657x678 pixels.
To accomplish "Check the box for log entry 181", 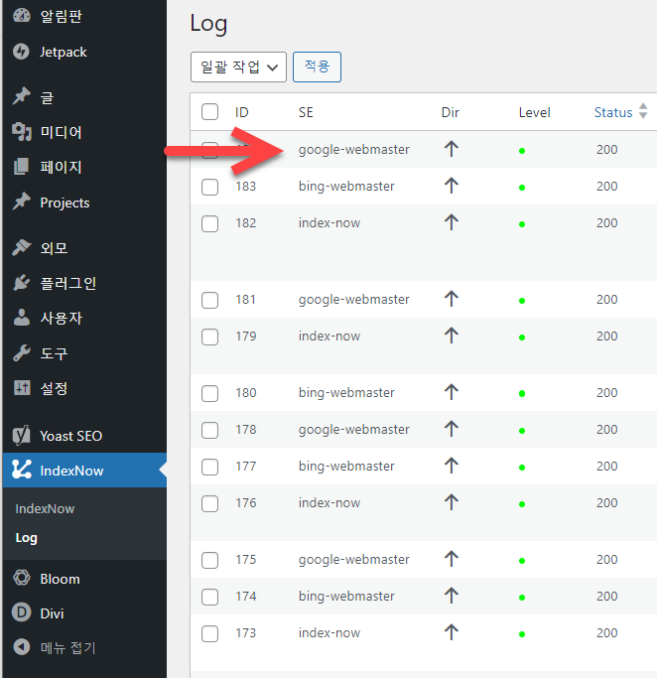I will pyautogui.click(x=209, y=300).
